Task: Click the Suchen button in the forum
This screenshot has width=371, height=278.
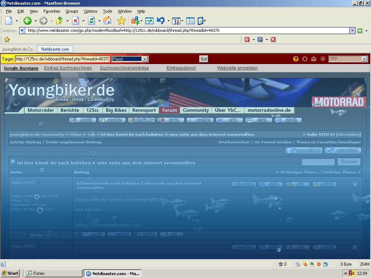Action: 349,162
